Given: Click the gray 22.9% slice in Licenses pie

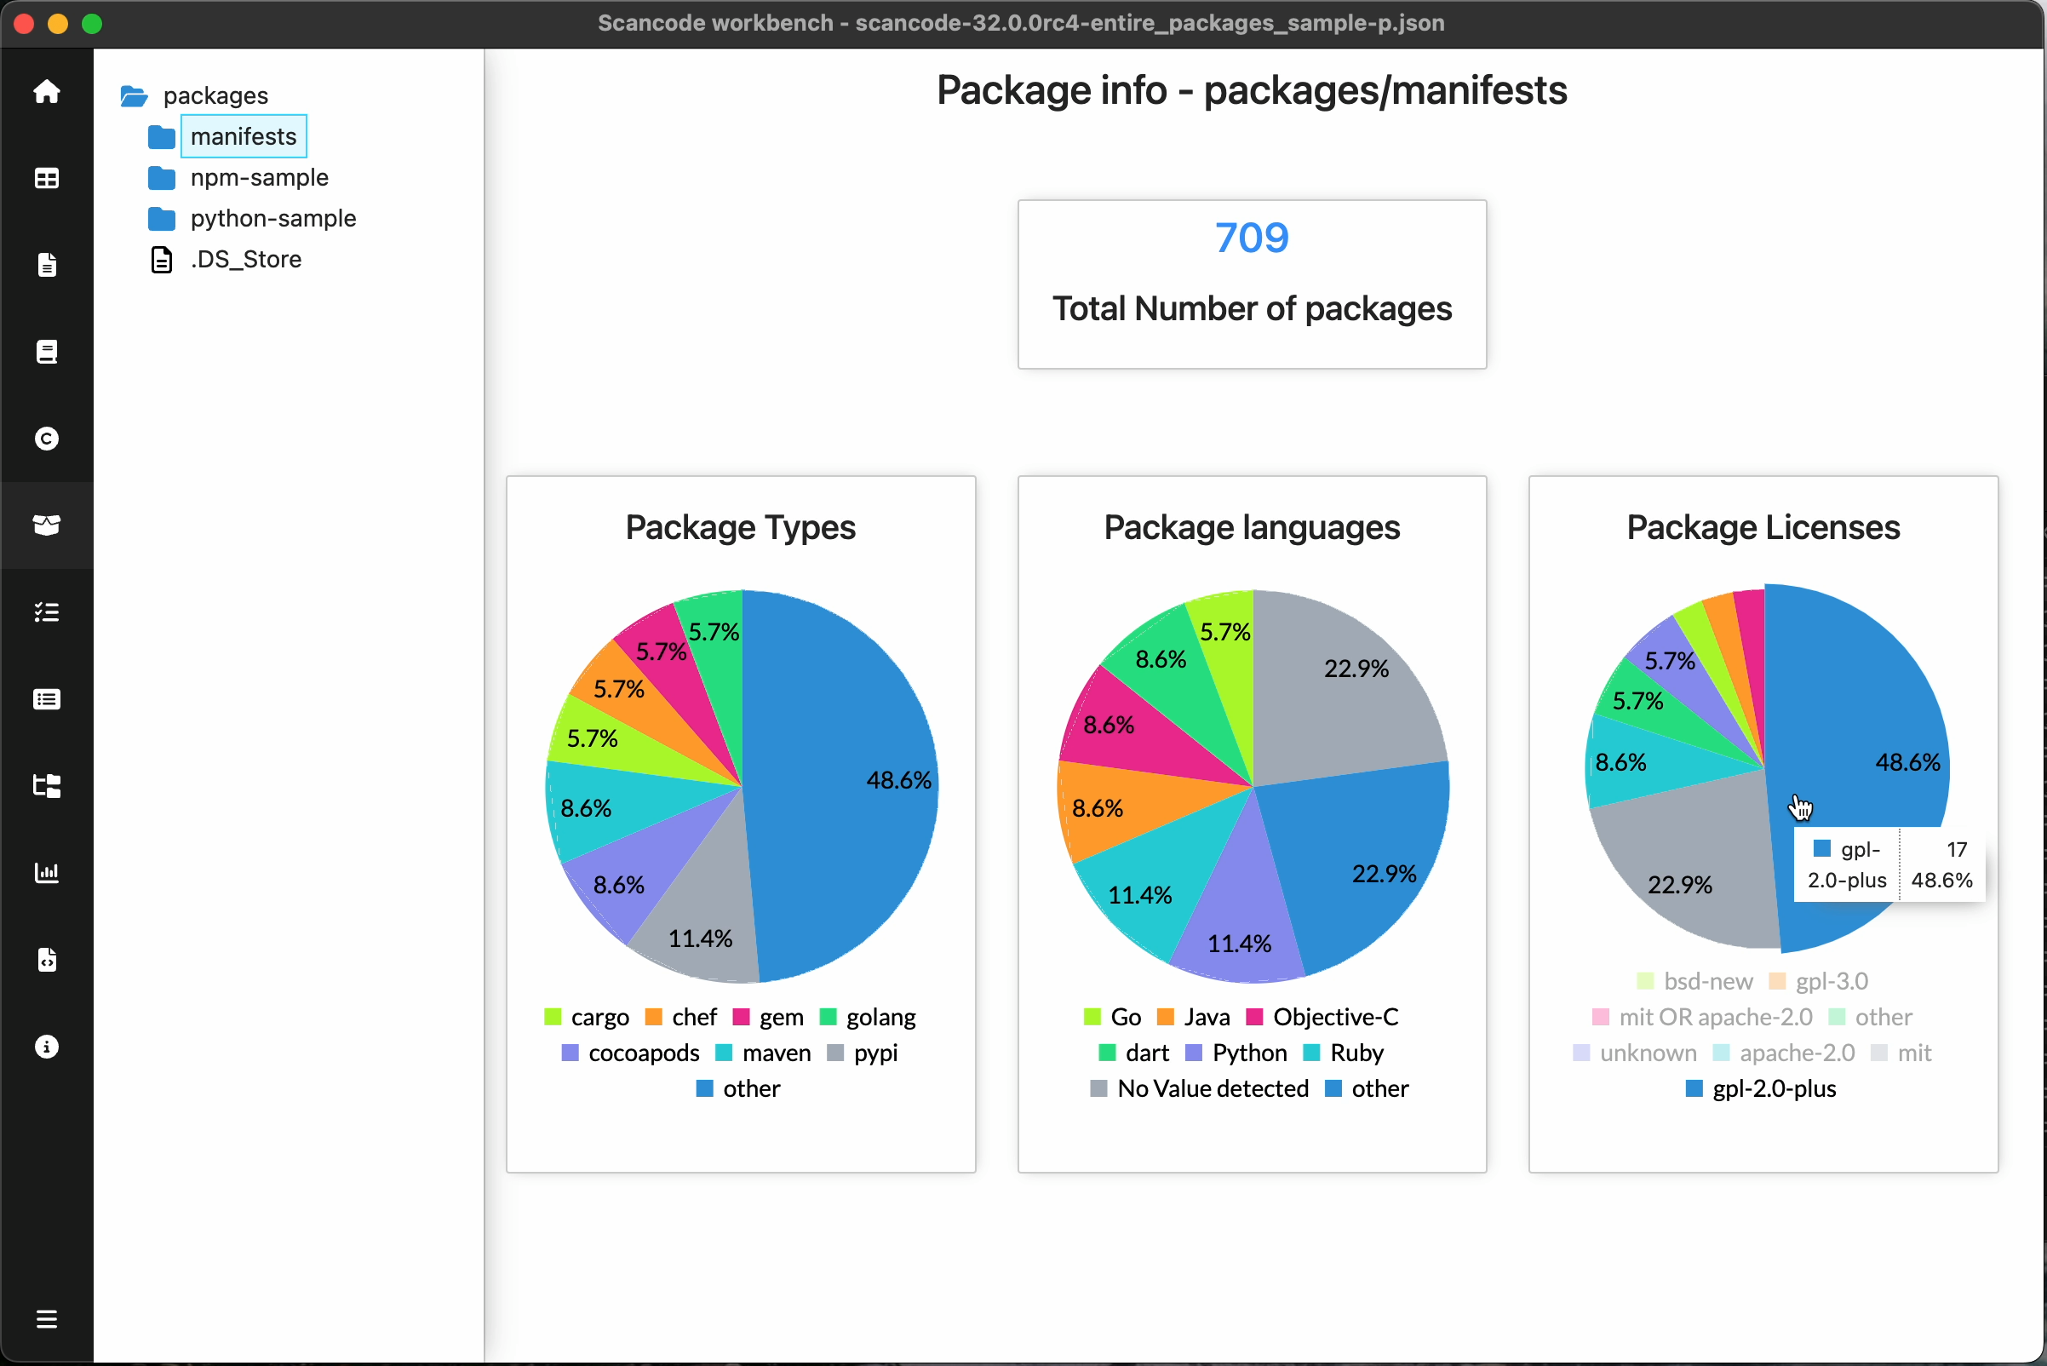Looking at the screenshot, I should pyautogui.click(x=1694, y=863).
